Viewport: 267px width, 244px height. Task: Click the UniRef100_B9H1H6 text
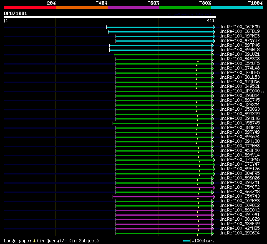click(239, 119)
